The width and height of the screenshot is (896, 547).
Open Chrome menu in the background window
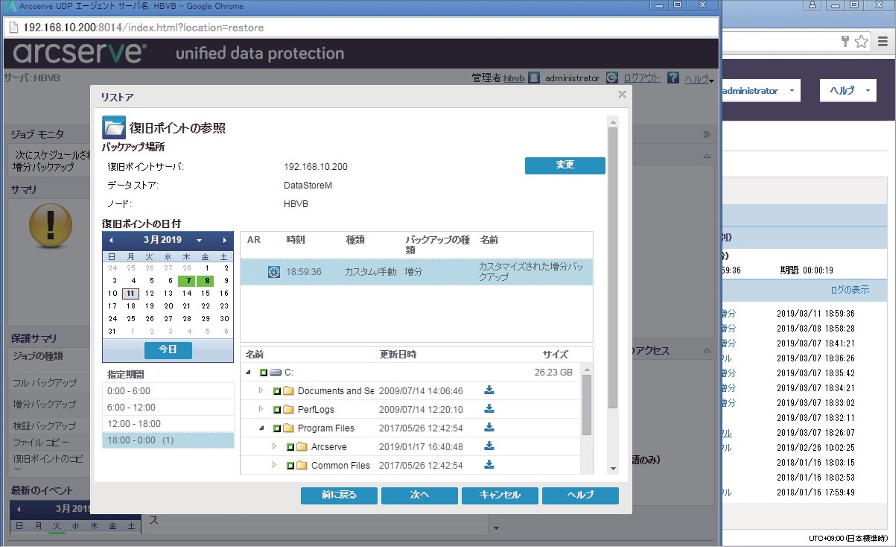coord(883,41)
